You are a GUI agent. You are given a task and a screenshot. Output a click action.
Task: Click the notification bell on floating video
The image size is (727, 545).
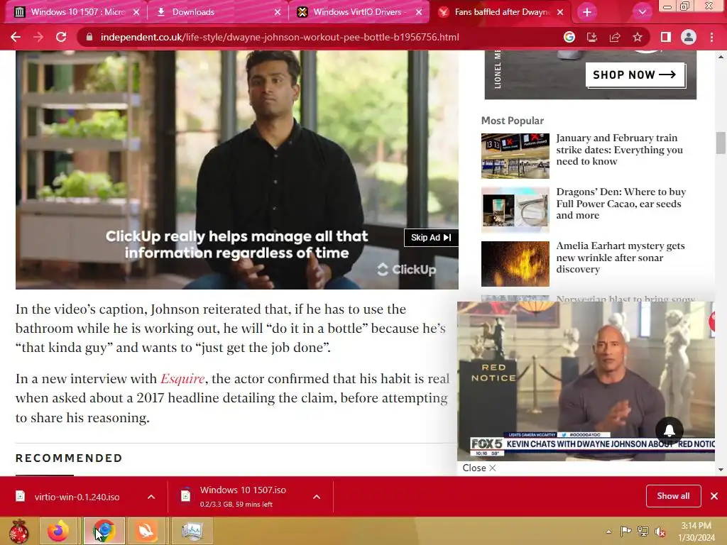[x=669, y=431]
